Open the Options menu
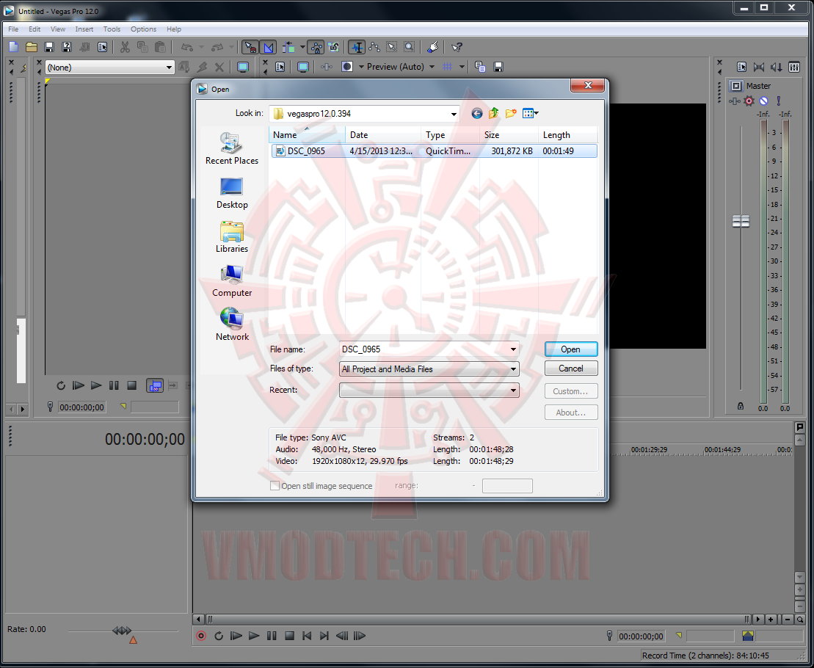Screen dimensions: 814x668 (x=143, y=29)
